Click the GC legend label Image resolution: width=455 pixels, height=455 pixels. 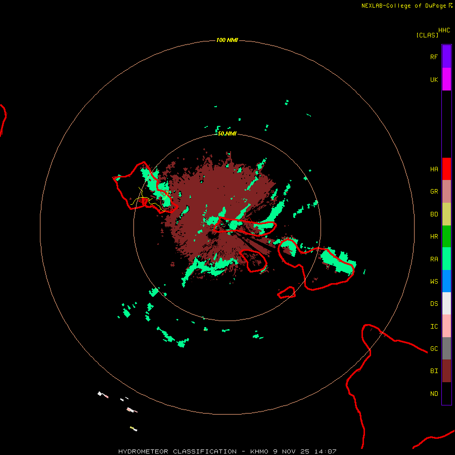click(x=434, y=349)
